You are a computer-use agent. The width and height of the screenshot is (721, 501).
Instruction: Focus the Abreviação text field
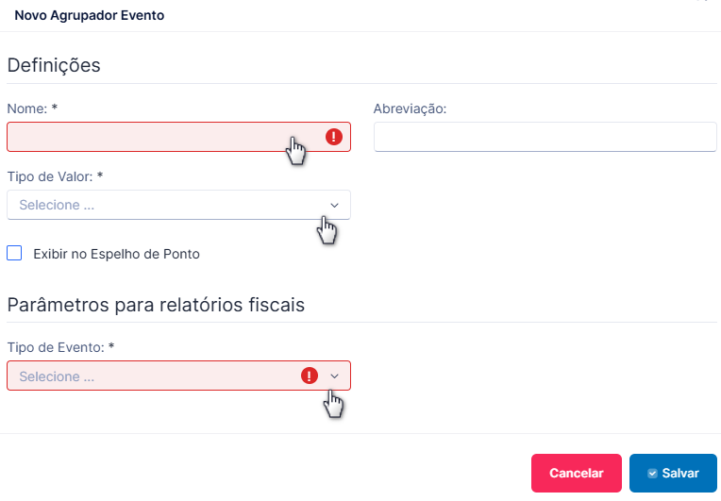[545, 137]
